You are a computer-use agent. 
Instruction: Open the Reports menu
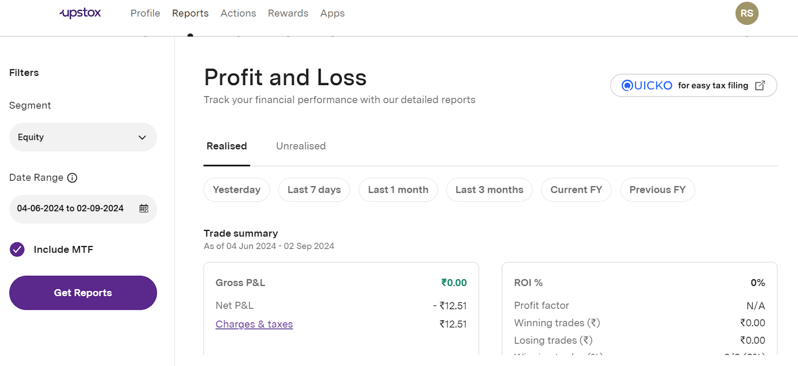point(190,13)
